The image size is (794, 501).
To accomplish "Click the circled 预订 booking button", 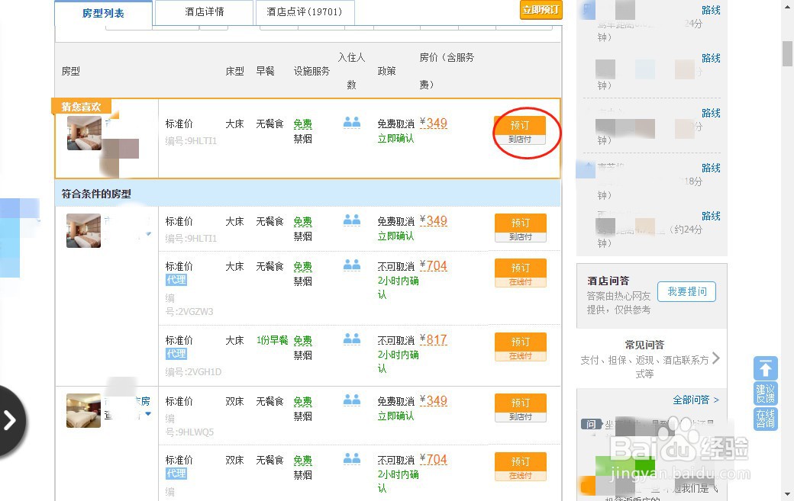I will (520, 125).
